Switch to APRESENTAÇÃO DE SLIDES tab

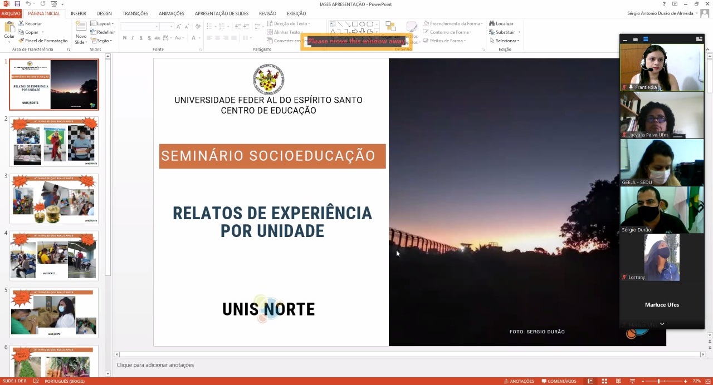[x=221, y=13]
